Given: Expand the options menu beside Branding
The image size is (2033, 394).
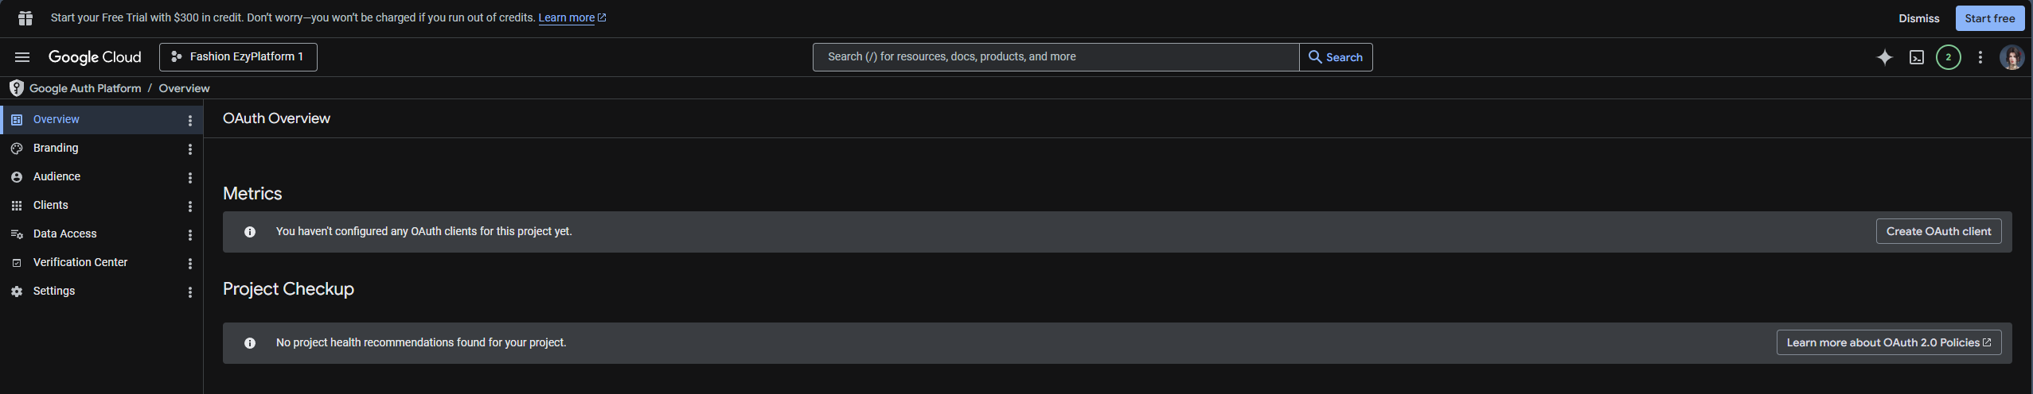Looking at the screenshot, I should point(189,149).
